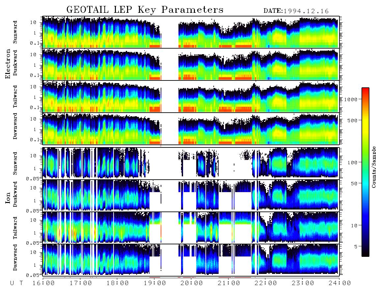Click the Ion Duskward spectrogram panel

click(x=191, y=195)
